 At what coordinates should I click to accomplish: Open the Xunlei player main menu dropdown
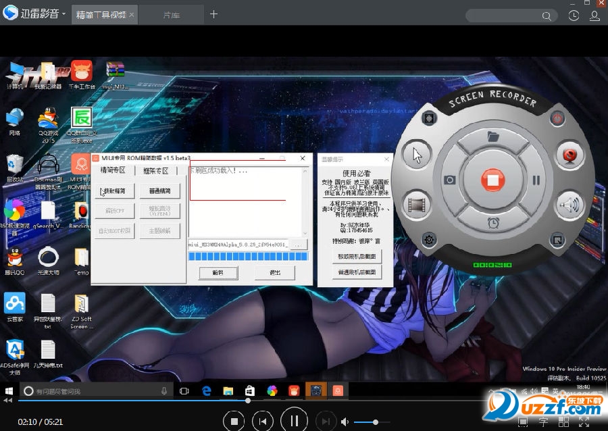64,14
